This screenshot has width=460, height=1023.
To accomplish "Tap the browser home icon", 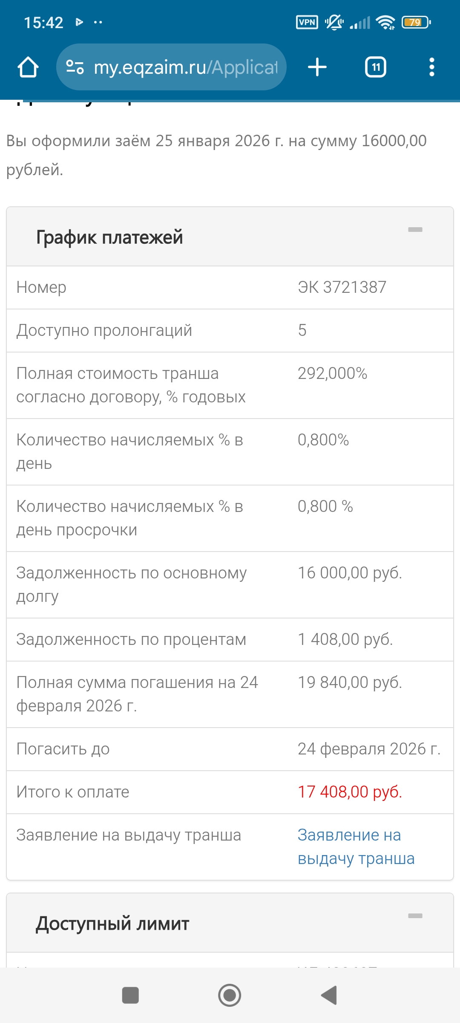I will (x=28, y=67).
